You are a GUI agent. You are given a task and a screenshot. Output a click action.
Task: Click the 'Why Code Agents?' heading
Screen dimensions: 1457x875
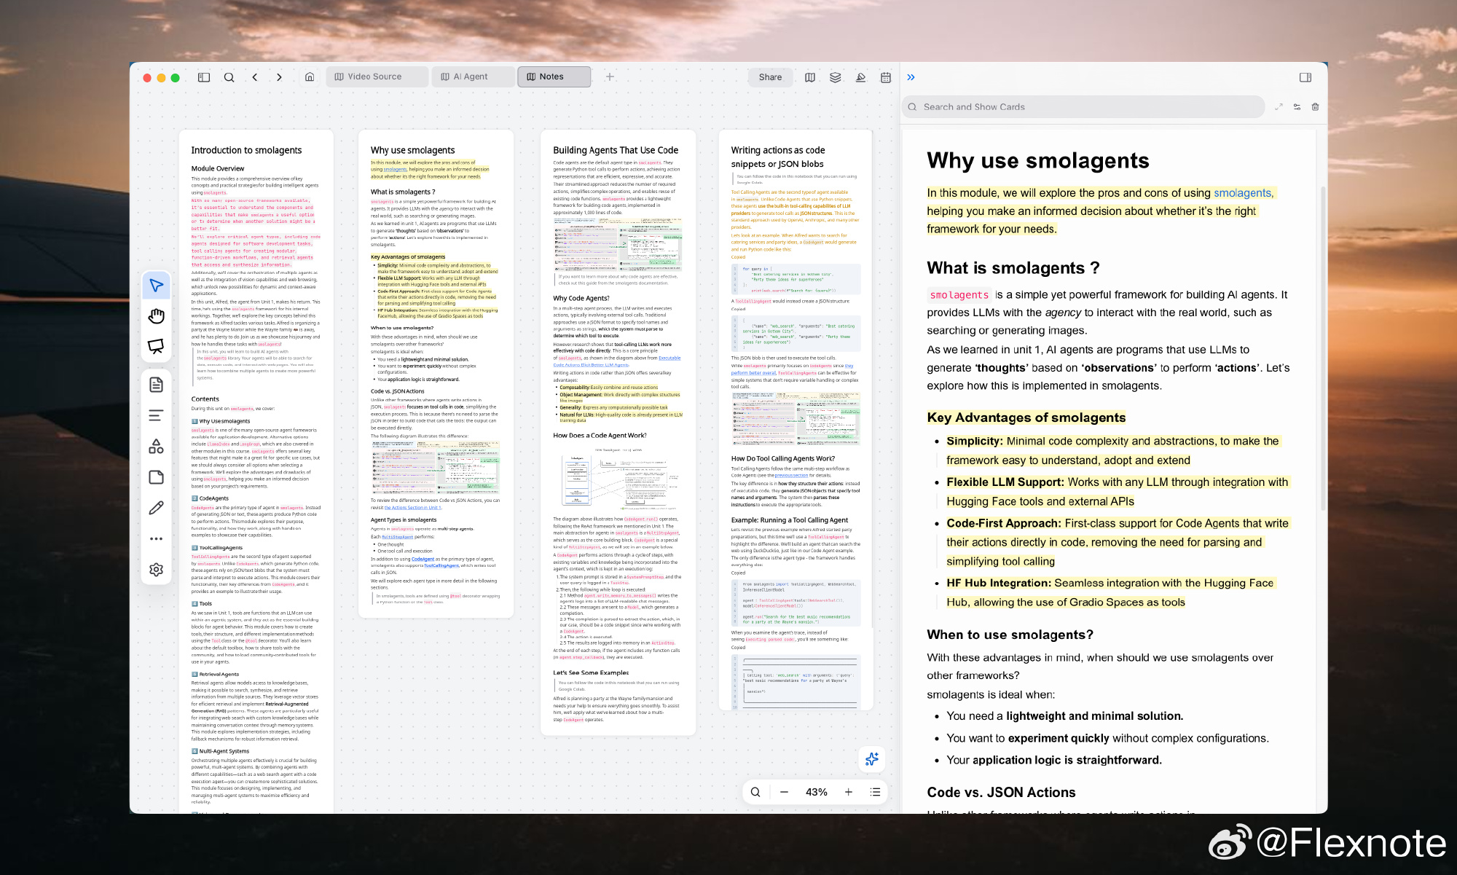(581, 298)
